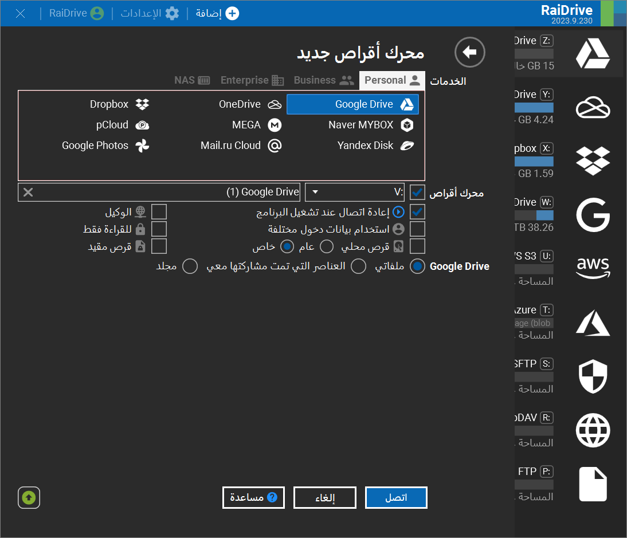This screenshot has height=538, width=627.
Task: Click the green upload arrow icon
Action: click(x=29, y=498)
